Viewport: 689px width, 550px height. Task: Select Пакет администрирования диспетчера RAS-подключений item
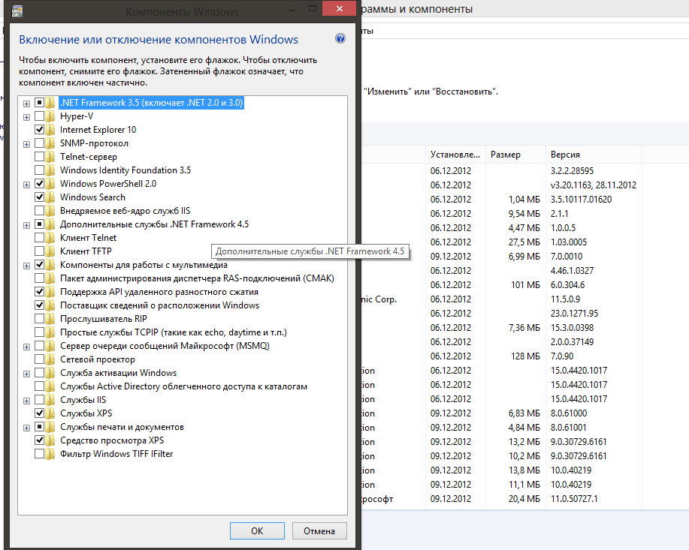[197, 278]
